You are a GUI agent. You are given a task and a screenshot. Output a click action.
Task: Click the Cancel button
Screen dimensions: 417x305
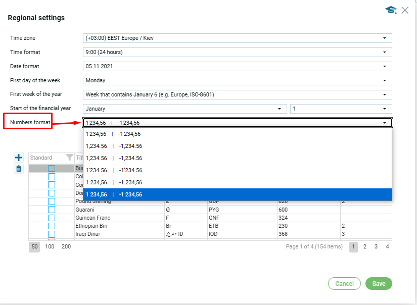[x=344, y=284]
